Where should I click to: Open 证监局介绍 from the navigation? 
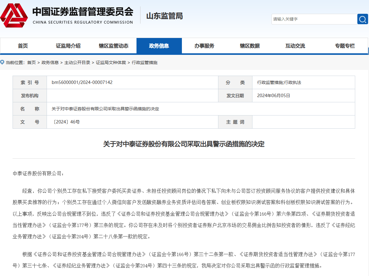pos(68,46)
